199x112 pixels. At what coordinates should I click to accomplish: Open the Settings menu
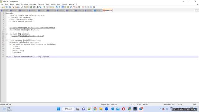(x=41, y=4)
